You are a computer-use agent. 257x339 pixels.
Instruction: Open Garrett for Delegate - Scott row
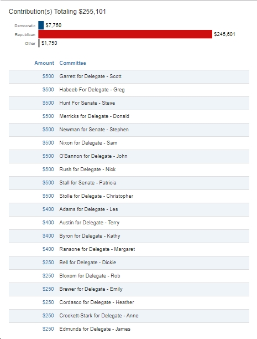[x=129, y=76]
